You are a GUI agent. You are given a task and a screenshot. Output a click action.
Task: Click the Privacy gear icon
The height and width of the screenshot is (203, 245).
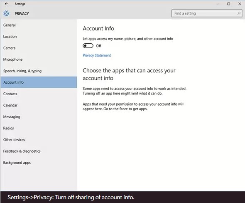[x=6, y=13]
